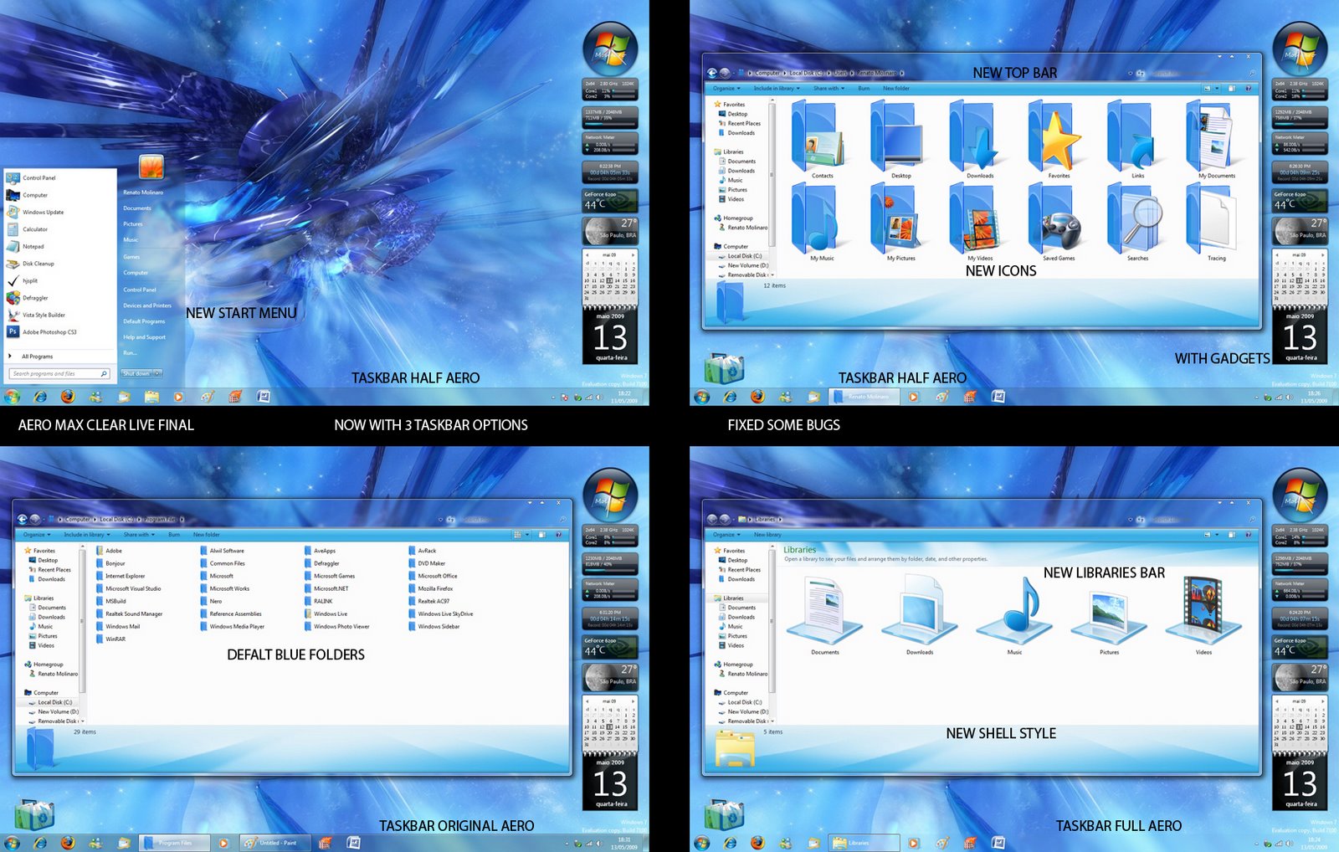Click the Search programs and files box
Viewport: 1339px width, 852px height.
point(59,373)
